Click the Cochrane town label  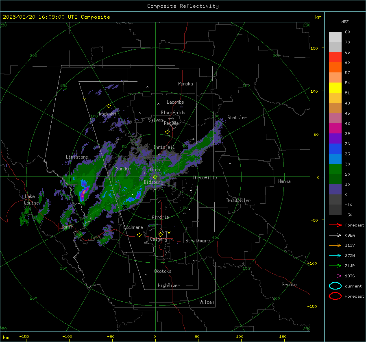tap(133, 227)
